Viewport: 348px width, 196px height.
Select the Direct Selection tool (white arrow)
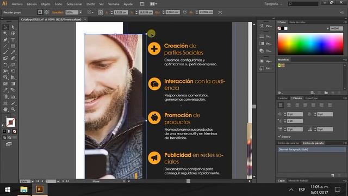(13, 27)
